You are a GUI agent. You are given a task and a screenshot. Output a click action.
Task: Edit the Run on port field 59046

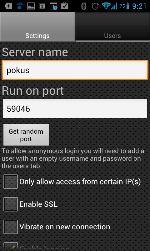pos(75,109)
